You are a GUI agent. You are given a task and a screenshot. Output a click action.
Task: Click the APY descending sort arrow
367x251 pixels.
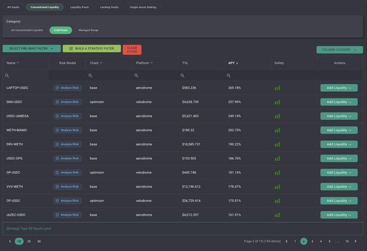click(237, 63)
